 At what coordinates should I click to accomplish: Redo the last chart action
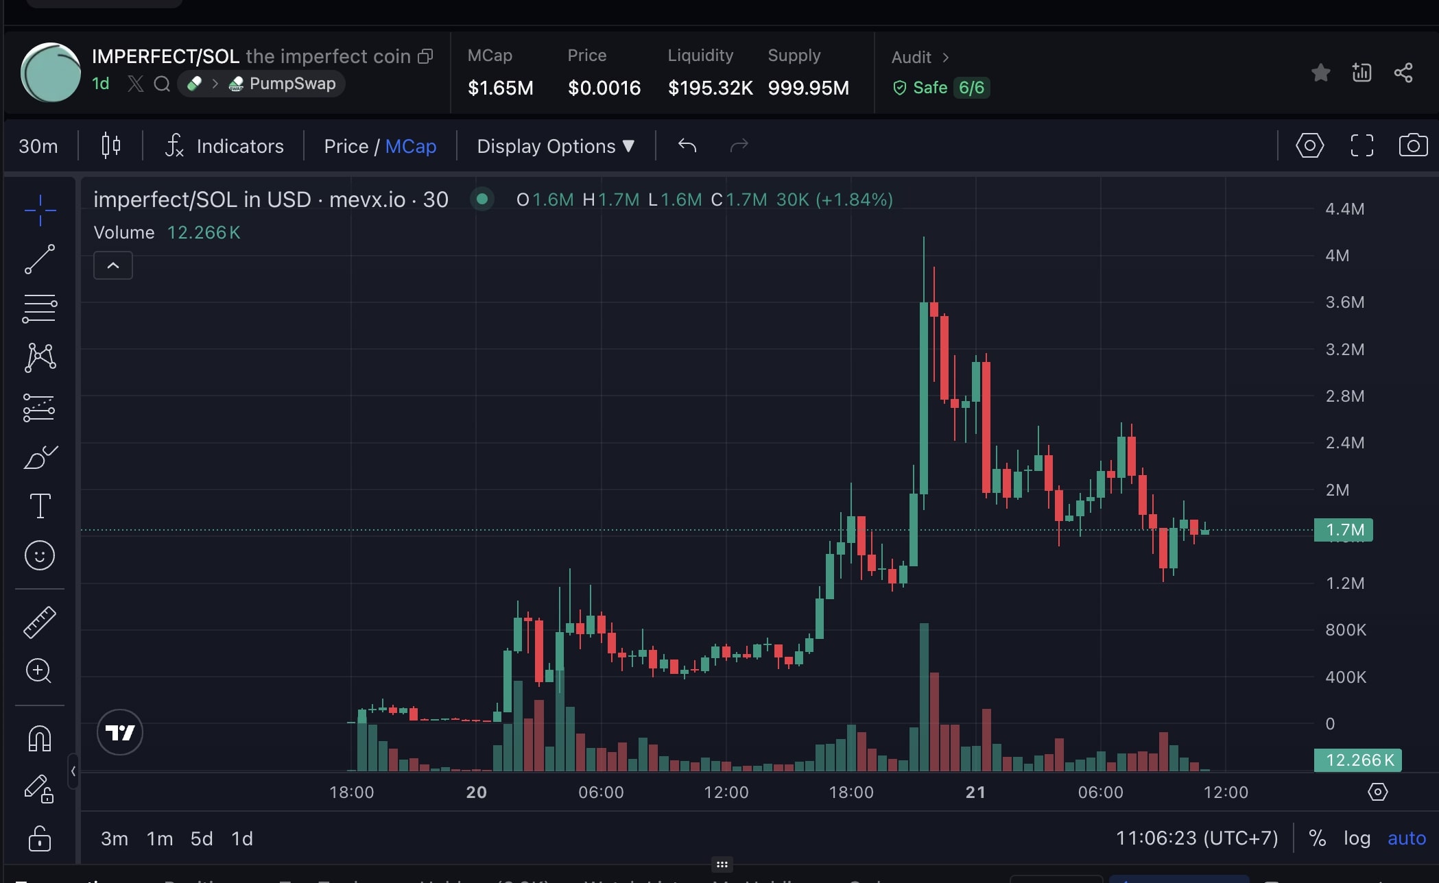pyautogui.click(x=739, y=145)
